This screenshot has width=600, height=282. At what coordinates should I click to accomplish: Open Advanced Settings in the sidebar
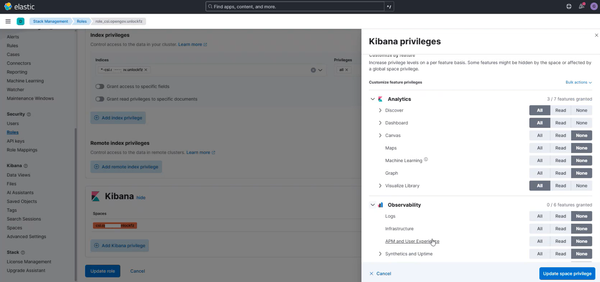26,237
